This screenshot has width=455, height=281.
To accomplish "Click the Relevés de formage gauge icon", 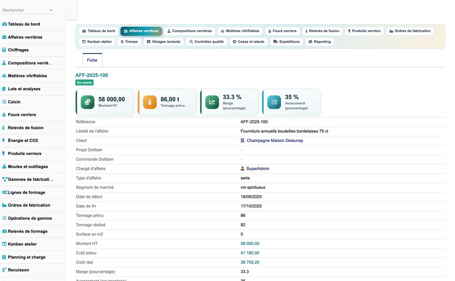I will tap(5, 231).
